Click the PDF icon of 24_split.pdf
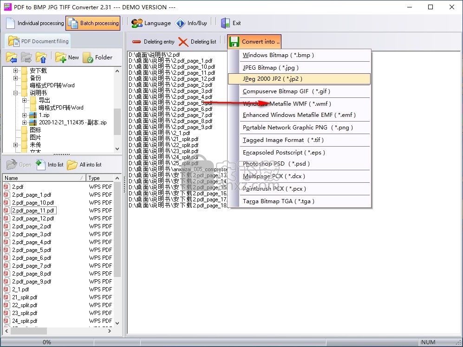The width and height of the screenshot is (463, 347). [x=7, y=321]
